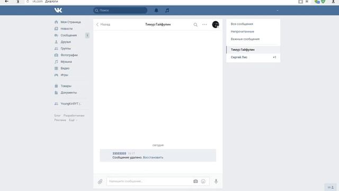Open the Тимур Гайфулин dialog in right panel

coord(253,49)
